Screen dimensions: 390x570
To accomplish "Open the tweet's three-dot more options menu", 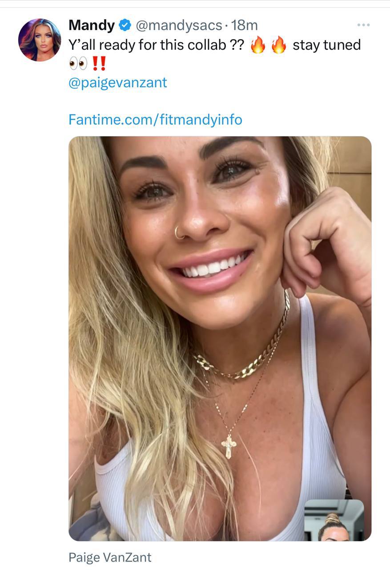I will pos(363,25).
